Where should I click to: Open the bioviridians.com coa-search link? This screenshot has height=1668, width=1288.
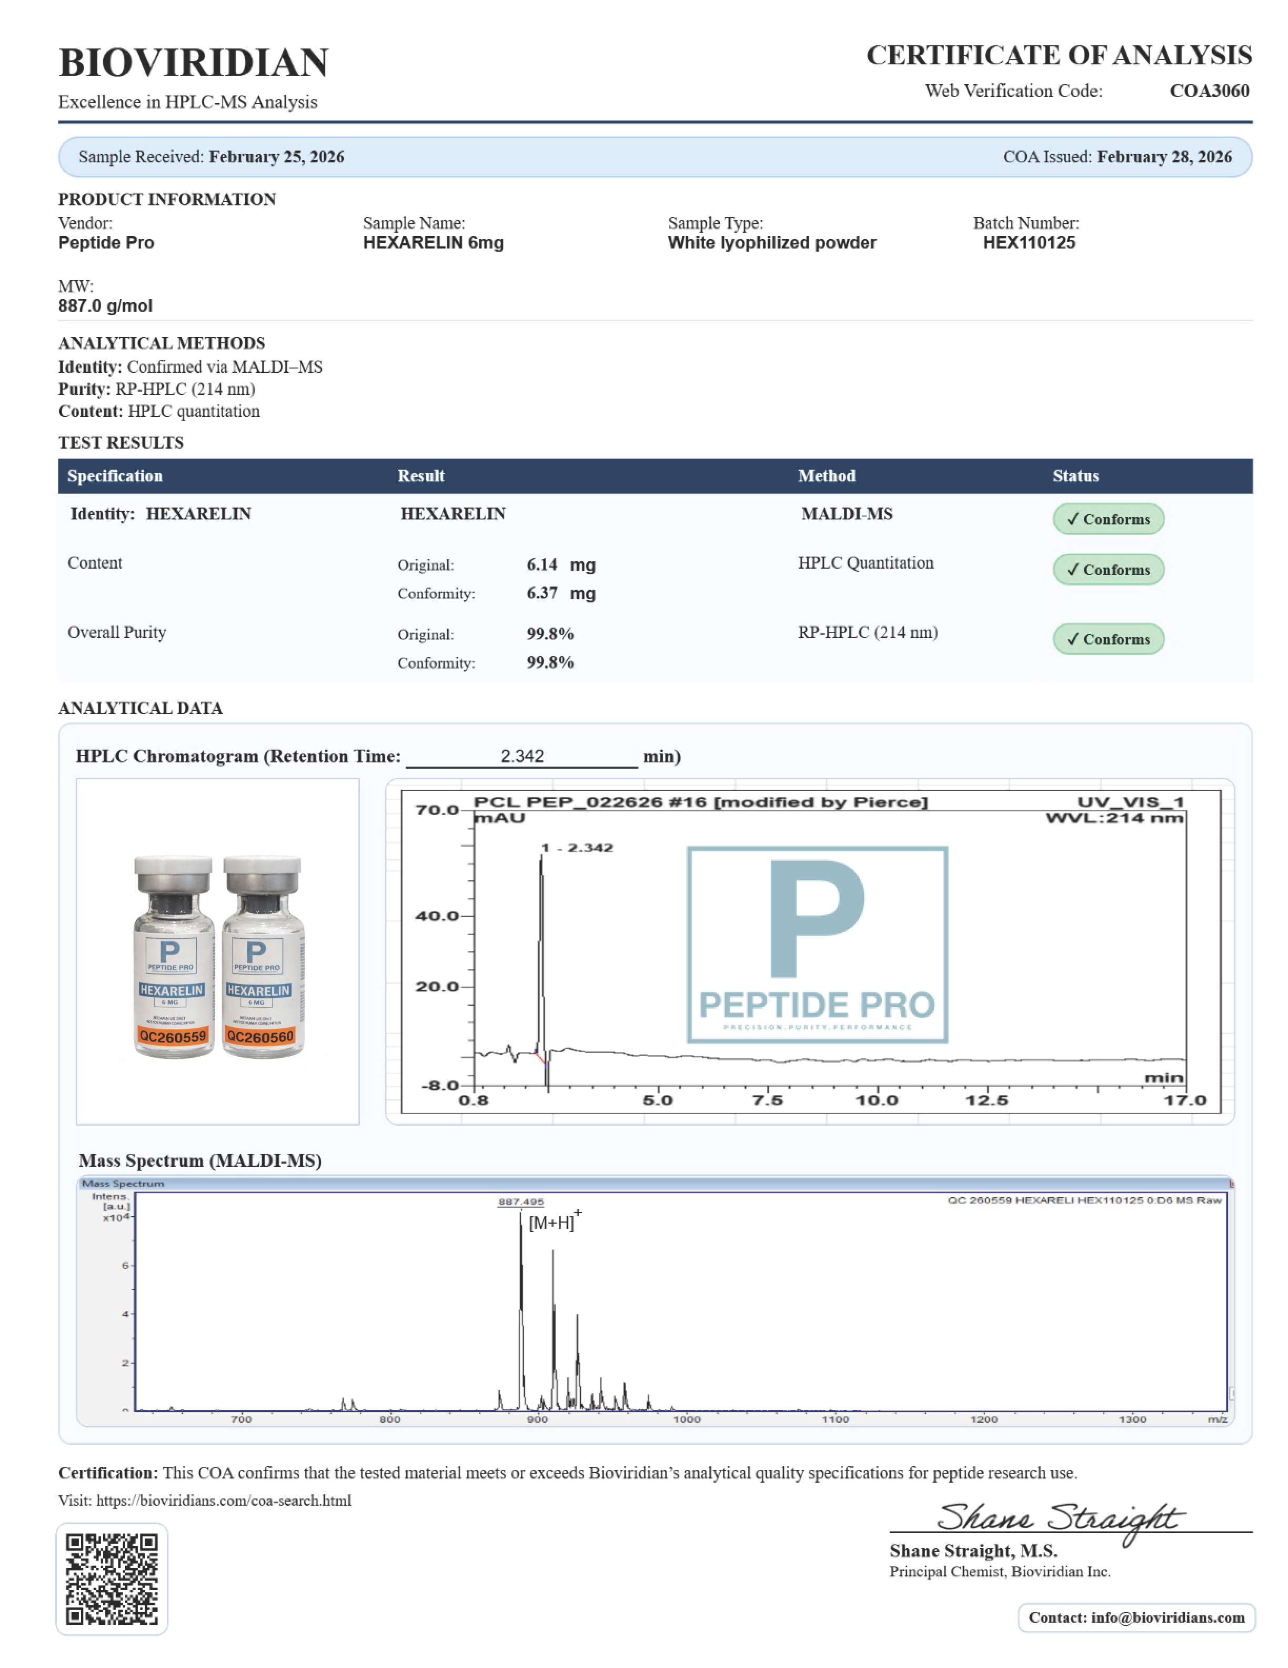click(x=224, y=1500)
